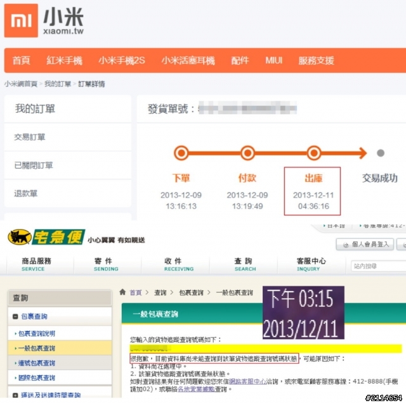This screenshot has width=406, height=403.
Task: Go to 小米網首頁 breadcrumb link
Action: [x=21, y=84]
